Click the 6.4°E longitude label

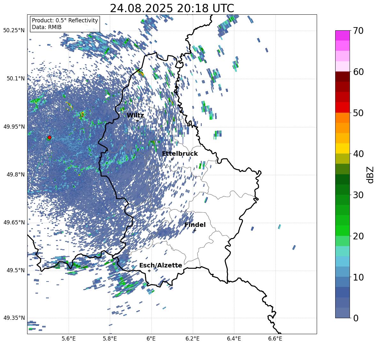(234, 339)
